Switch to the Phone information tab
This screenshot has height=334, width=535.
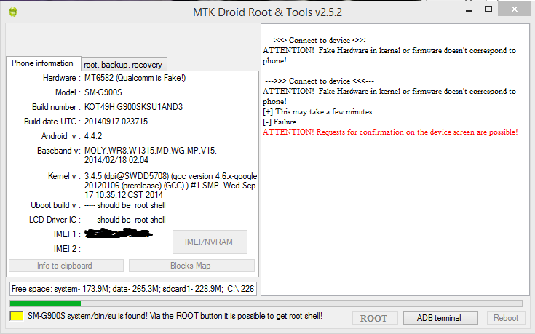tap(42, 64)
